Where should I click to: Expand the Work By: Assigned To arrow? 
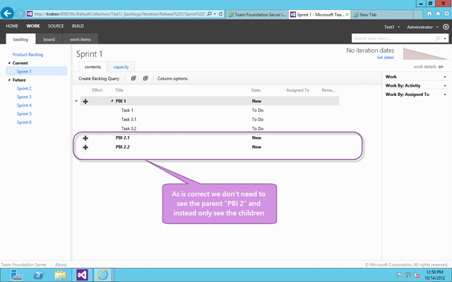tap(445, 94)
